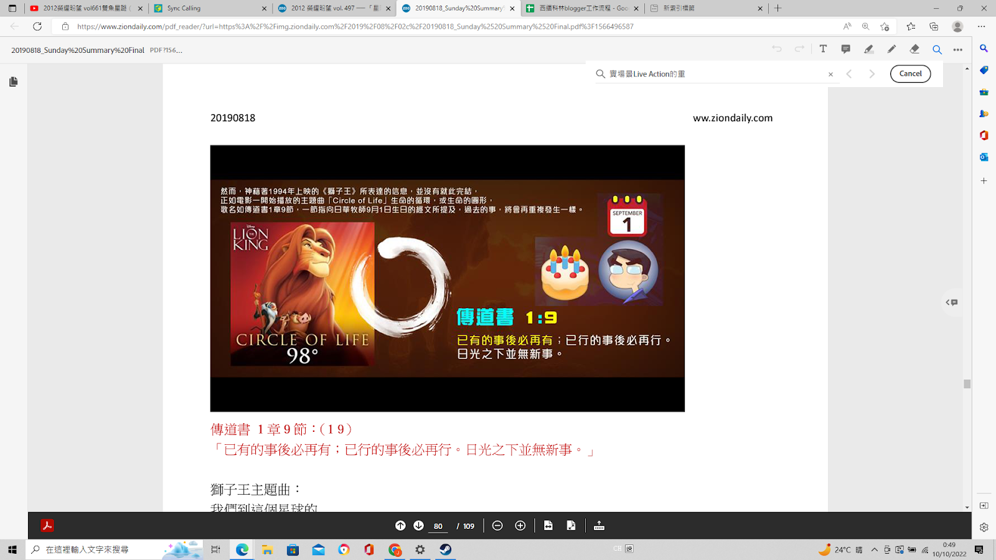This screenshot has height=560, width=996.
Task: Open the sidebar settings gear
Action: [984, 527]
